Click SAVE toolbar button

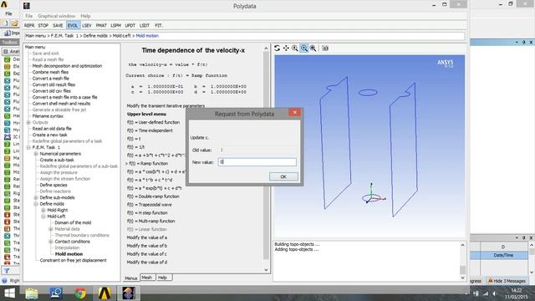pyautogui.click(x=58, y=26)
